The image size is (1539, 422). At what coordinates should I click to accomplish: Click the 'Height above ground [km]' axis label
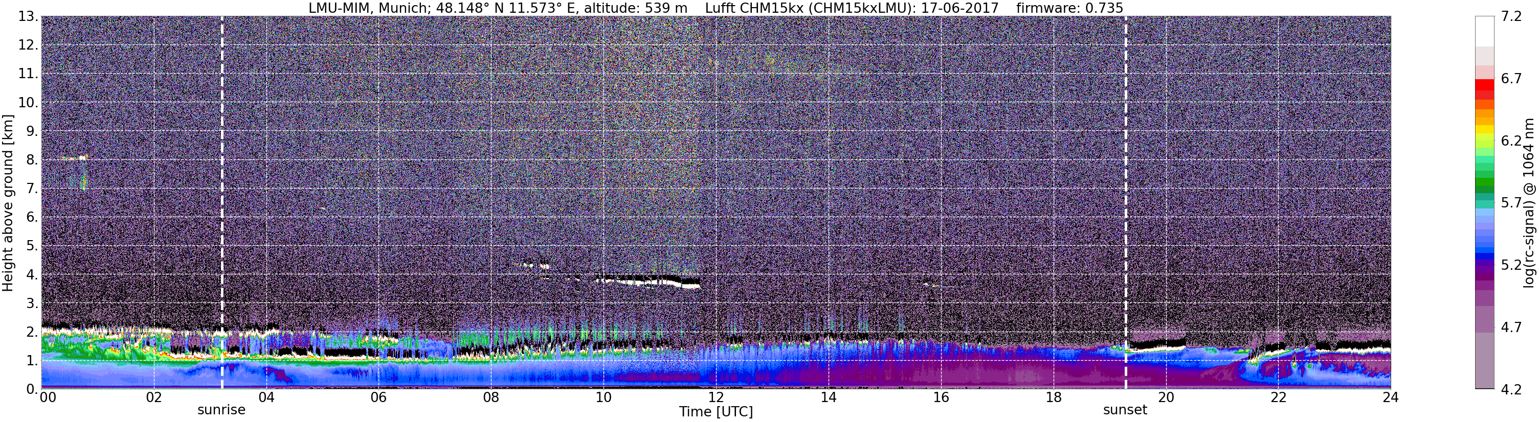(x=8, y=203)
